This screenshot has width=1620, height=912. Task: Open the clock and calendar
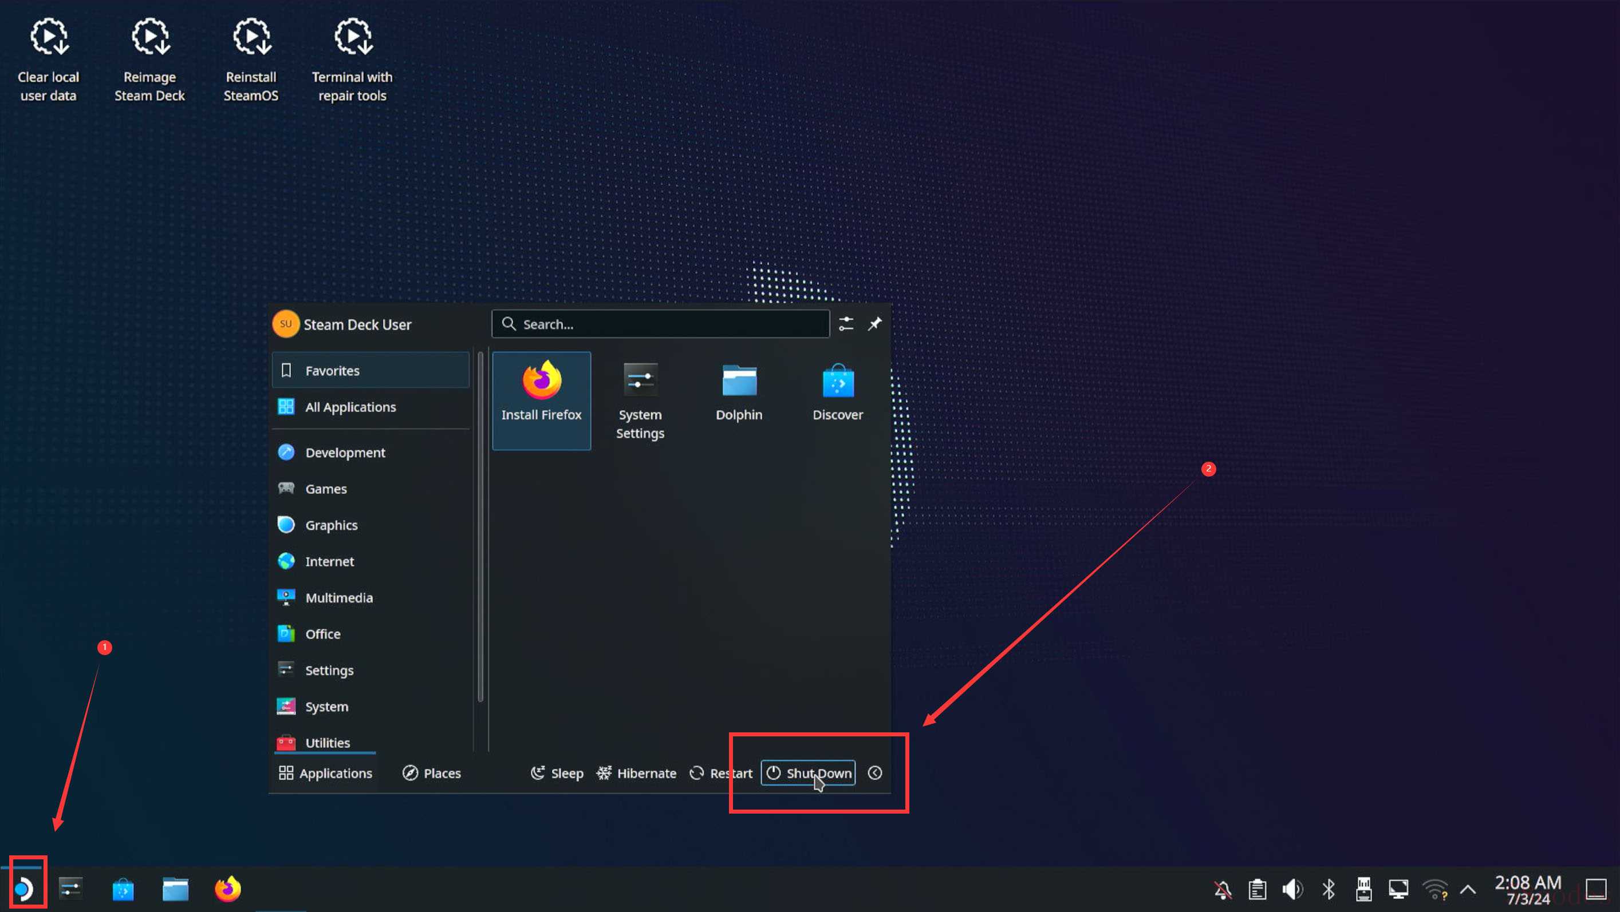pos(1528,890)
